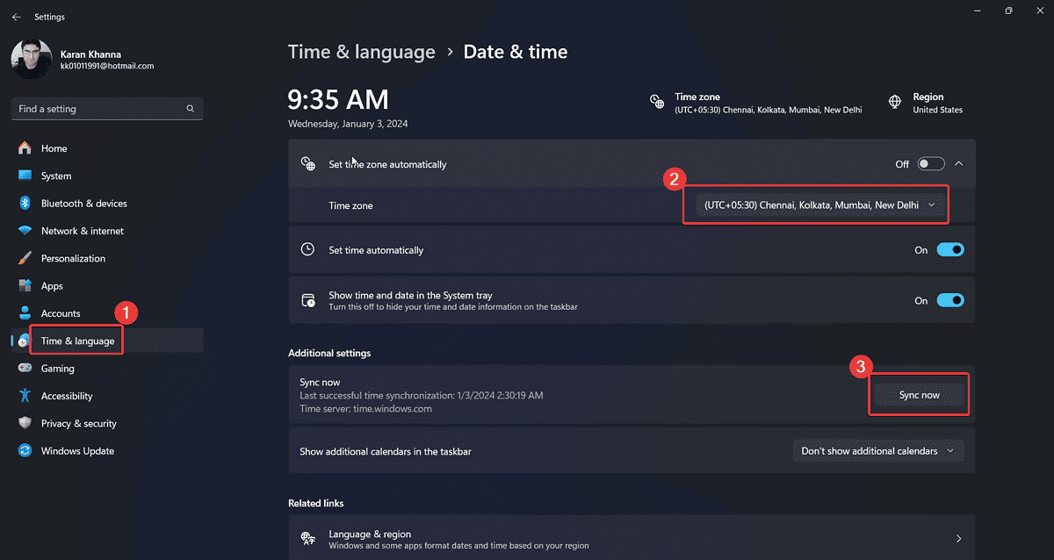Select the Network & internet icon
Screen dimensions: 1054x560
pyautogui.click(x=25, y=231)
